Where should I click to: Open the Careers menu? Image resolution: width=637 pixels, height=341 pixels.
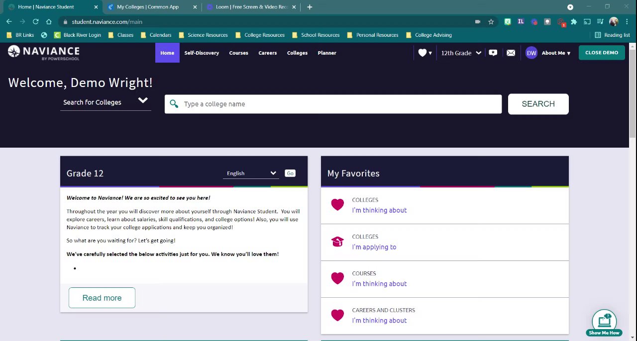(x=267, y=53)
